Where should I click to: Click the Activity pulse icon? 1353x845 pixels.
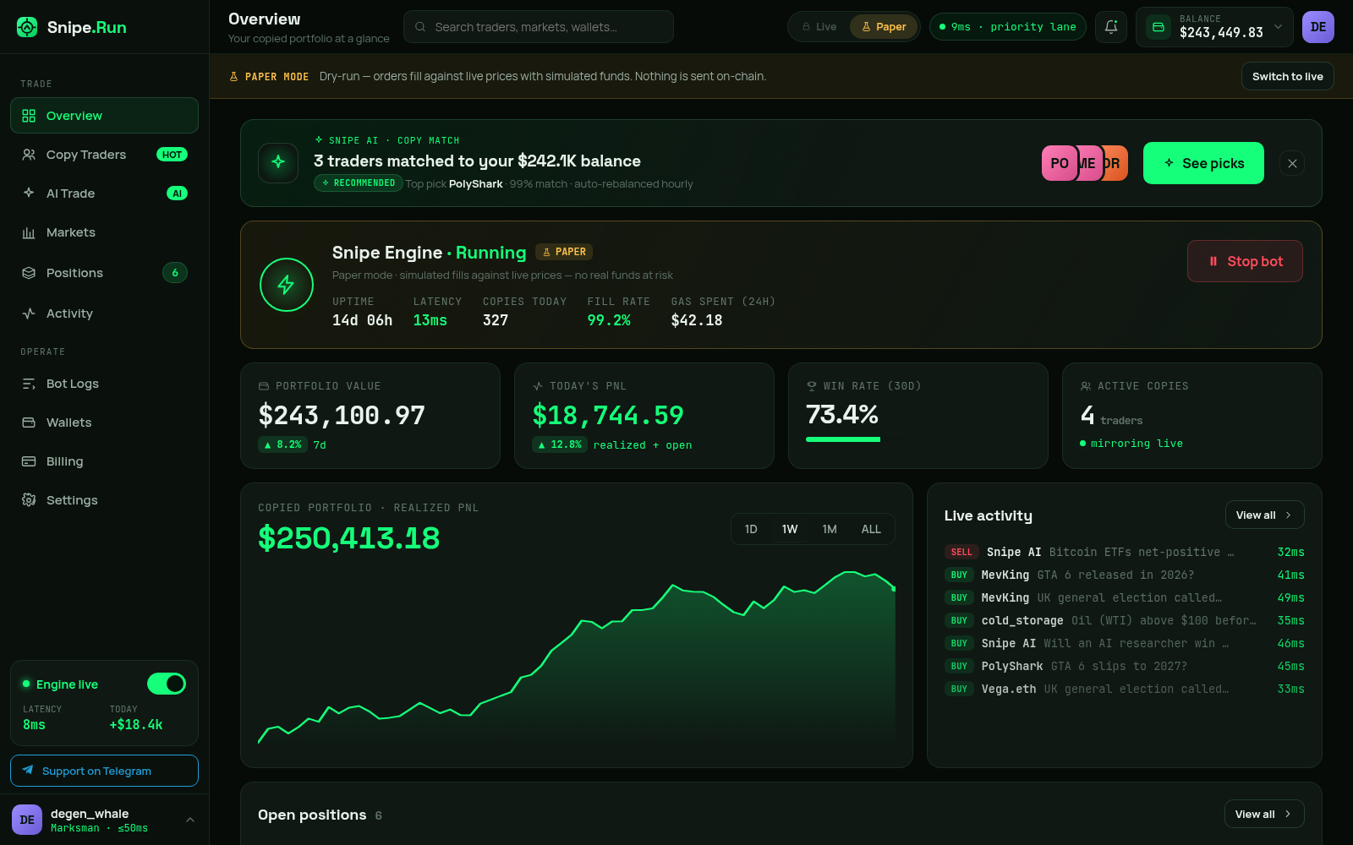[x=29, y=313]
